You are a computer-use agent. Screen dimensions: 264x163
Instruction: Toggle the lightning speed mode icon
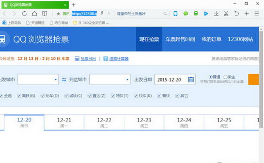point(102,13)
